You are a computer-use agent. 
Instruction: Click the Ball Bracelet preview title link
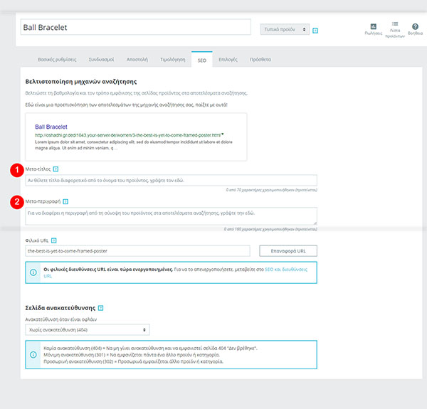coord(51,127)
